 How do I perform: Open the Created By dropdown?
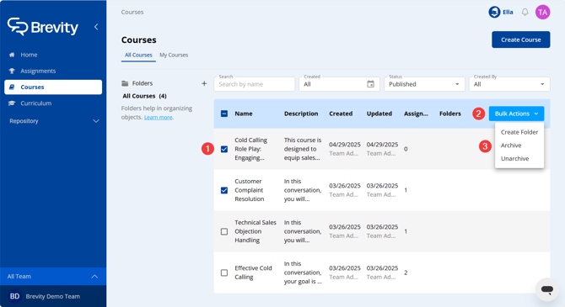[x=509, y=84]
